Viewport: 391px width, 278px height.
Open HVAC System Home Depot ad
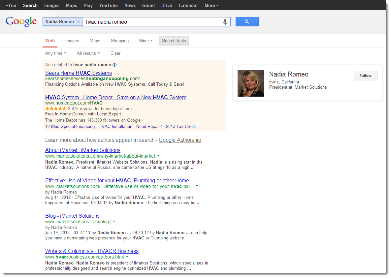pos(116,98)
